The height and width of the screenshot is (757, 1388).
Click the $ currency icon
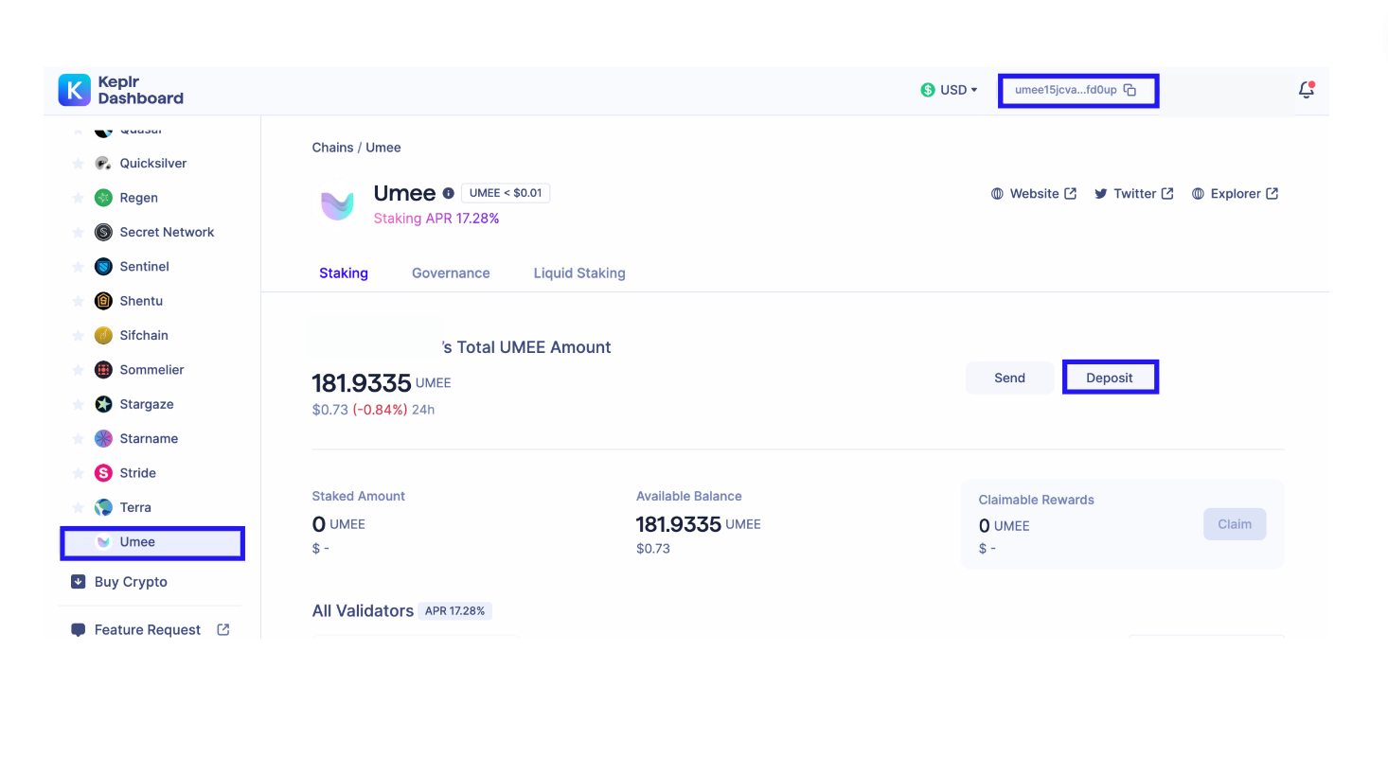(x=928, y=90)
